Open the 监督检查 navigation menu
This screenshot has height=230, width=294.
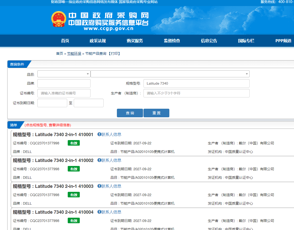(172, 41)
